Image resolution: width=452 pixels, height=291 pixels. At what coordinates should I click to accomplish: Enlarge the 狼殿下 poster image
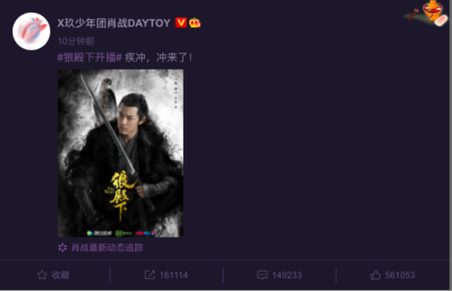pos(120,153)
